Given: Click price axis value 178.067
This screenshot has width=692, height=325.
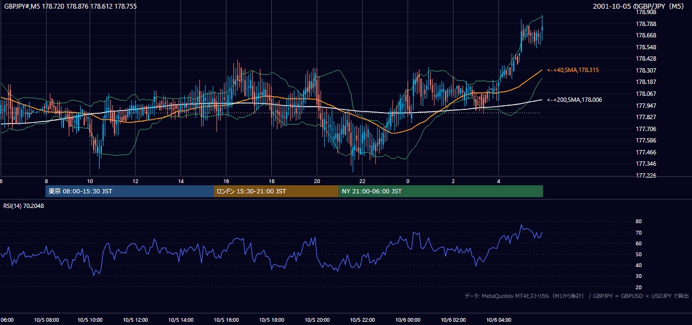Looking at the screenshot, I should 646,94.
